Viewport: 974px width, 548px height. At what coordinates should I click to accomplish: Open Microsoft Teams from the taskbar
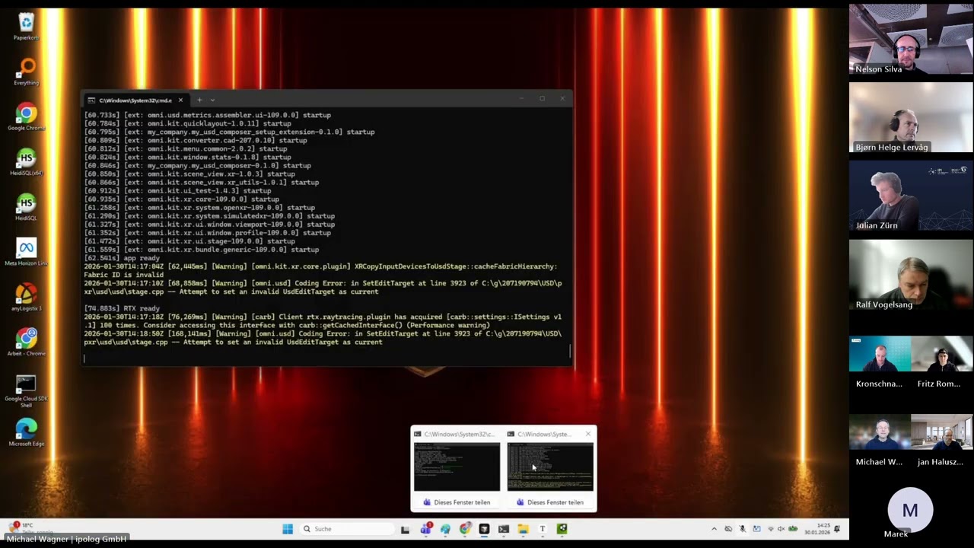tap(425, 529)
